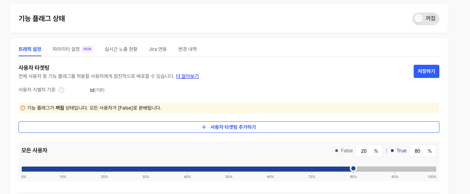Edit the False percentage field
The height and width of the screenshot is (194, 470).
click(369, 151)
